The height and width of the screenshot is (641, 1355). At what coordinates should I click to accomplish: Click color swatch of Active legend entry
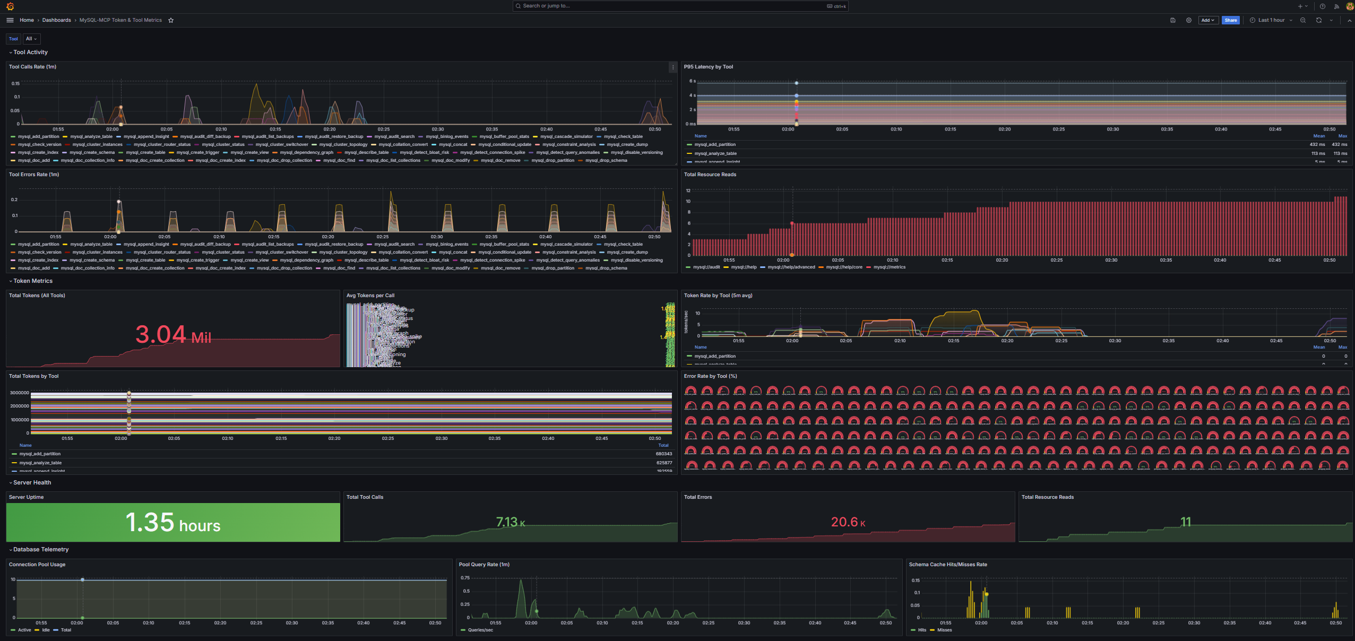pos(13,630)
